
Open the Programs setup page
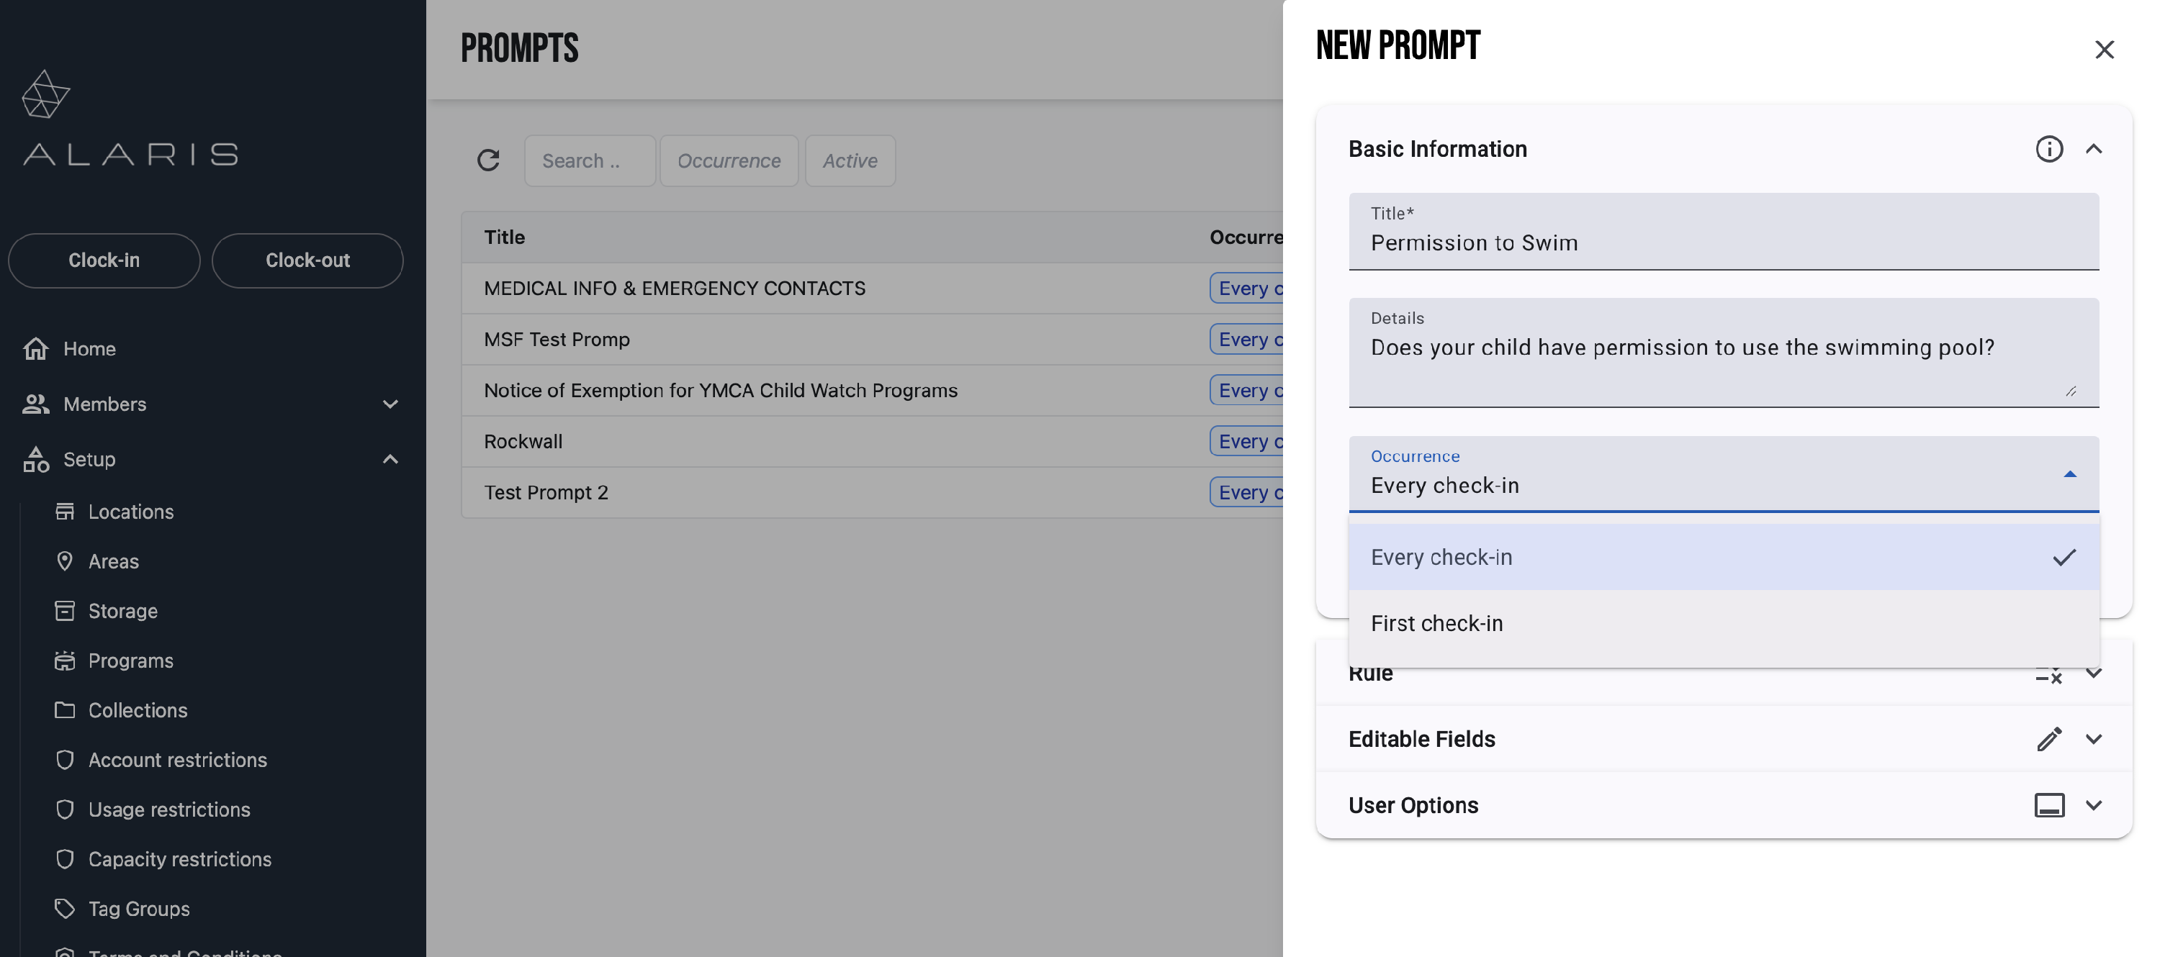pyautogui.click(x=131, y=661)
